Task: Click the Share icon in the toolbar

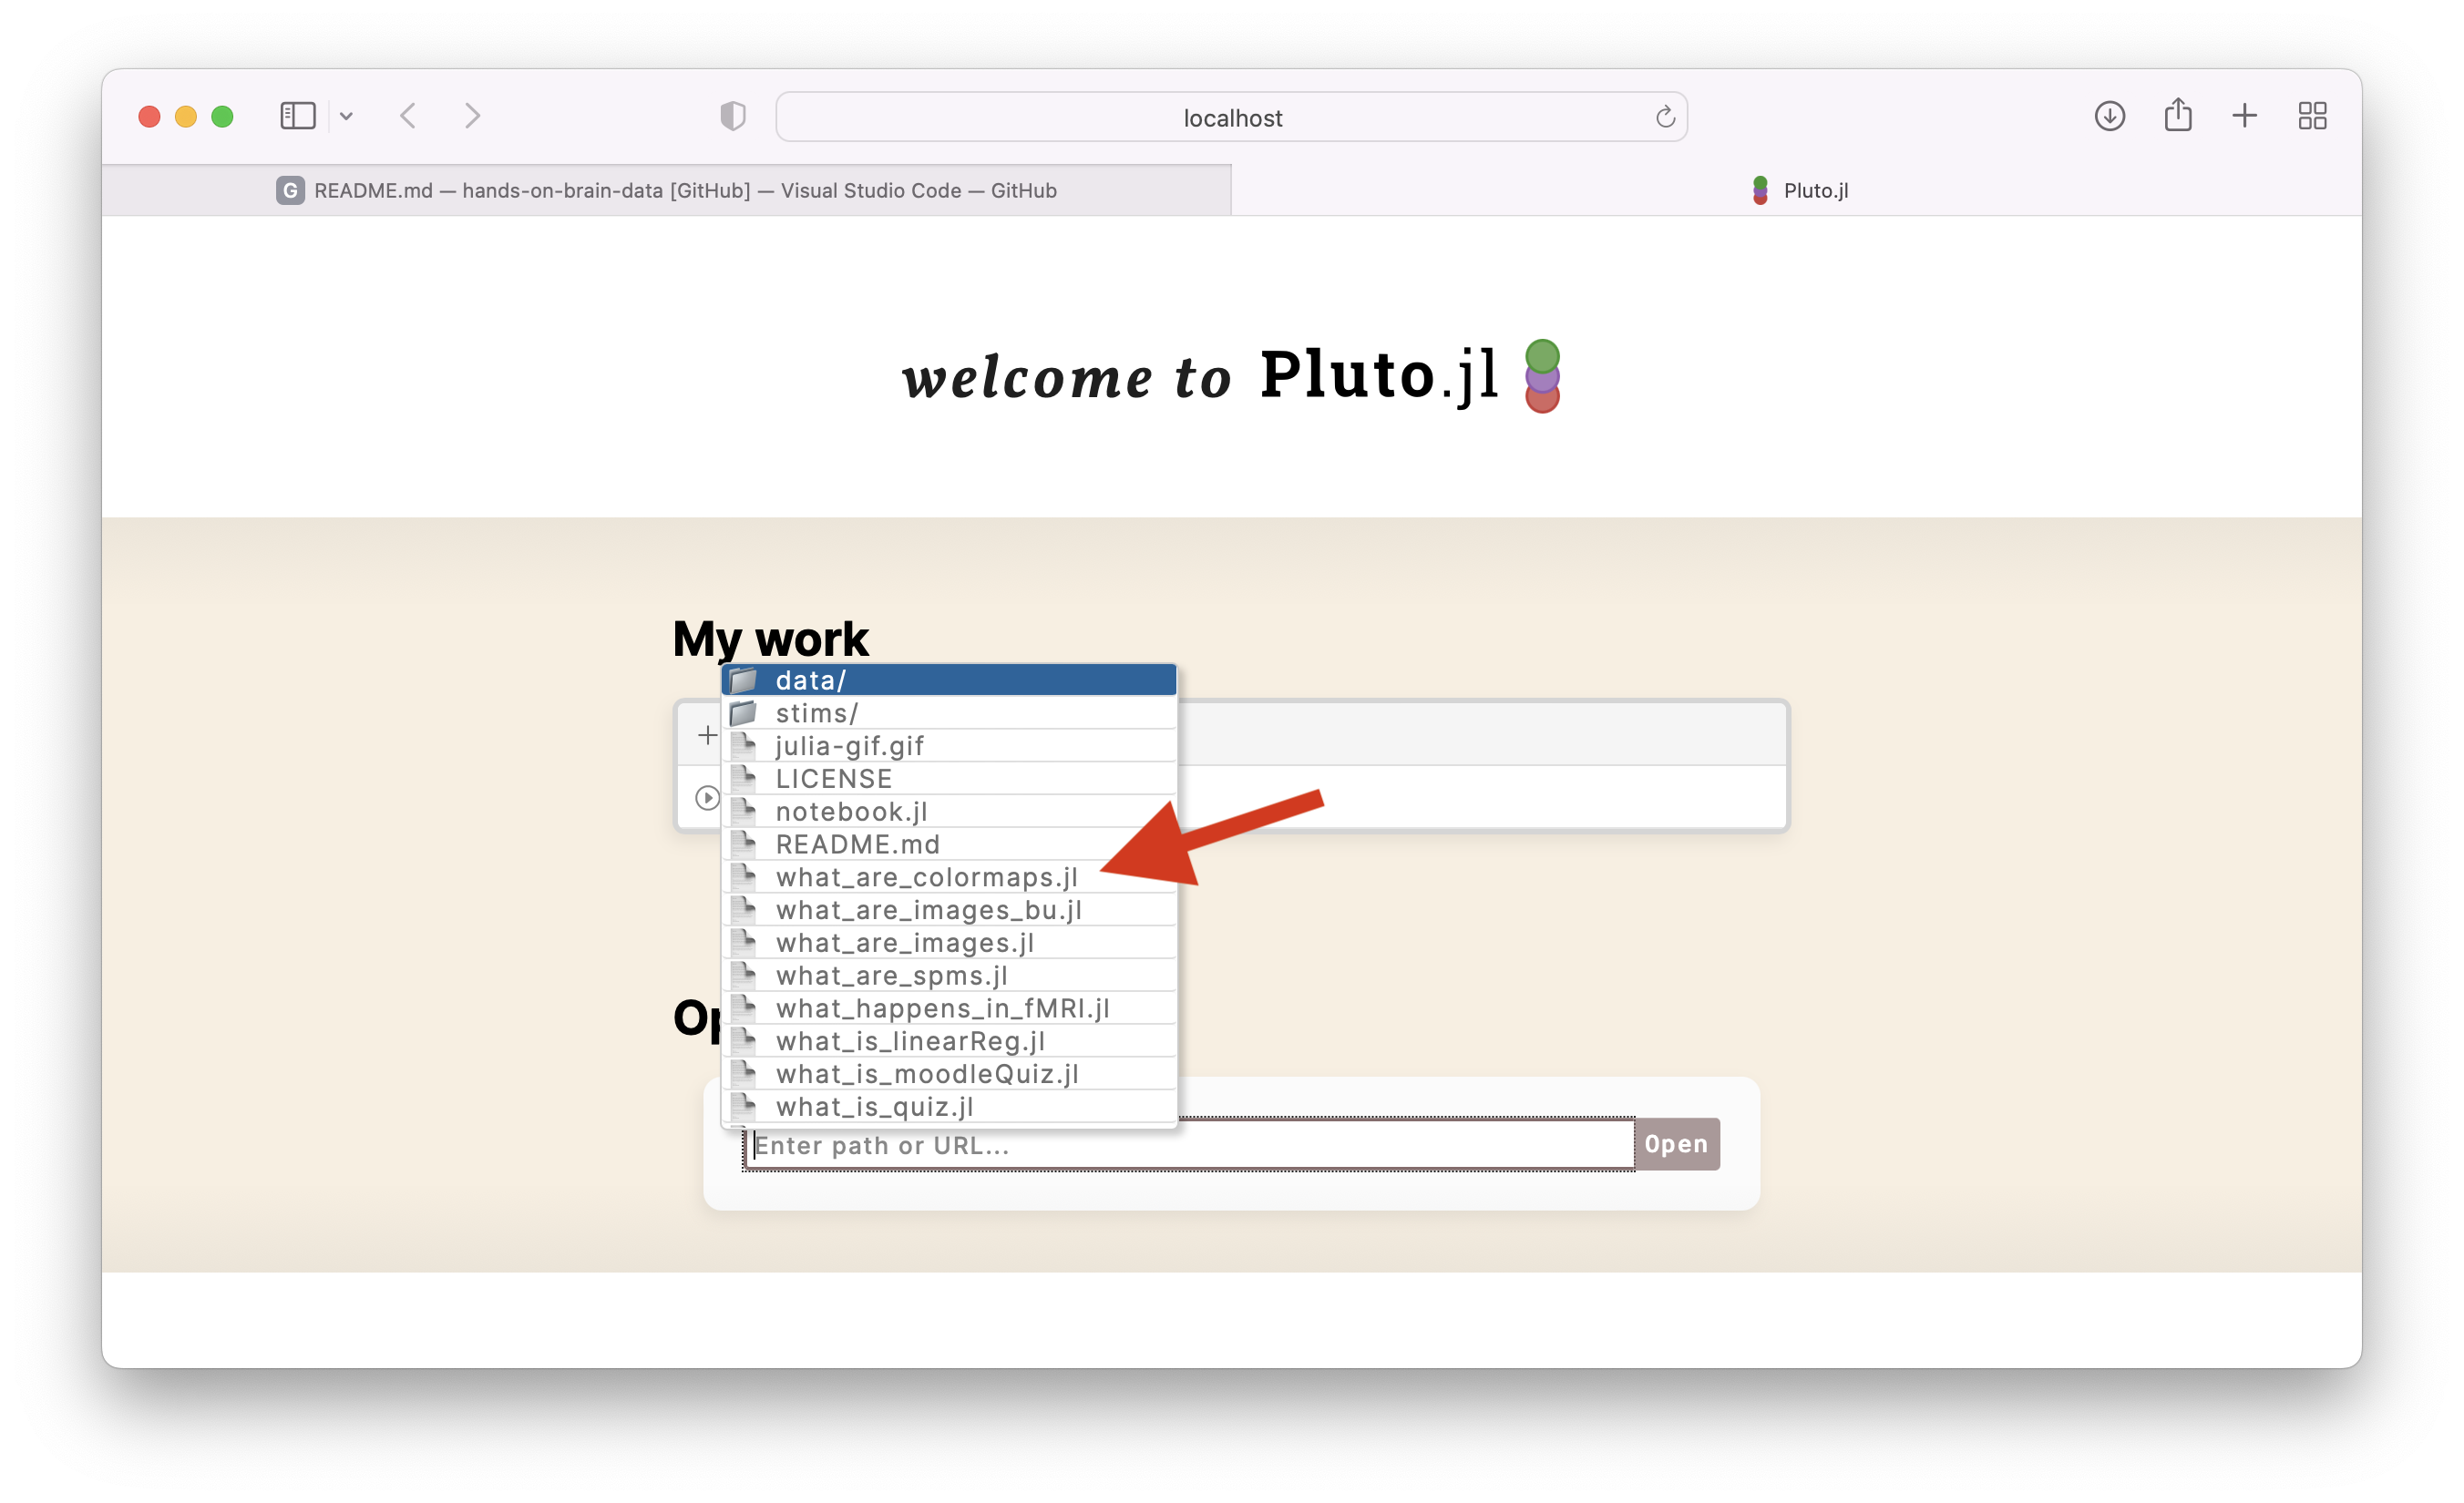Action: [2177, 116]
